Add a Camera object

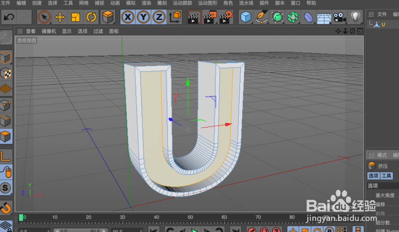340,17
